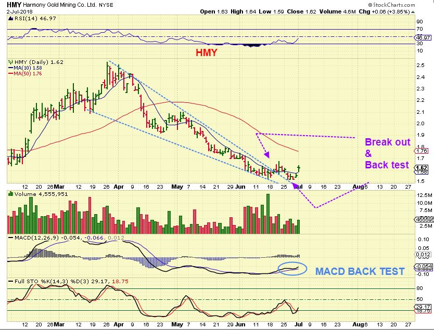The image size is (434, 330).
Task: Click 'Apr' on the bottom stochastic date axis
Action: pos(119,324)
